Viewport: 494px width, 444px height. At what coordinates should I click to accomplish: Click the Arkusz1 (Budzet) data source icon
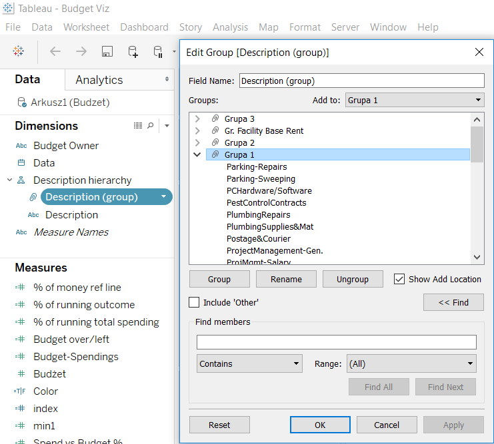22,103
